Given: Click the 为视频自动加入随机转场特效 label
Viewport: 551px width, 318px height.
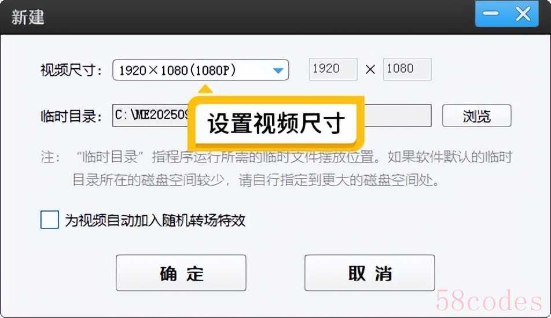Looking at the screenshot, I should click(x=155, y=220).
